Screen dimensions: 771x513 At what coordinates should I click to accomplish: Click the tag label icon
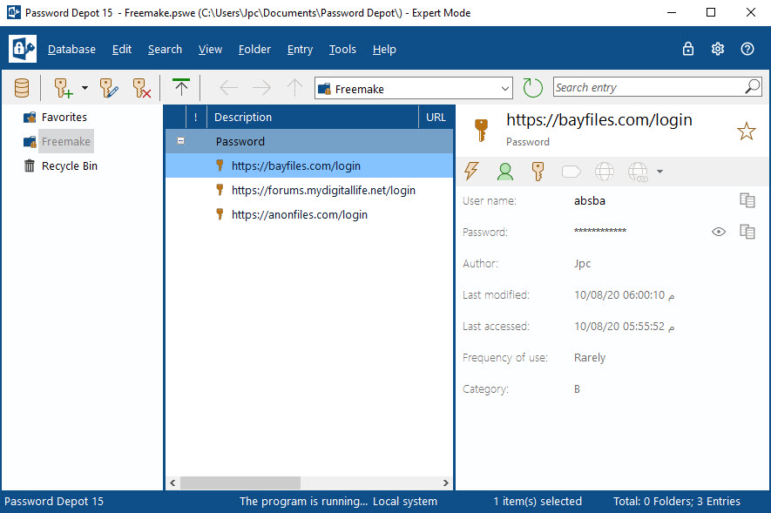click(571, 172)
